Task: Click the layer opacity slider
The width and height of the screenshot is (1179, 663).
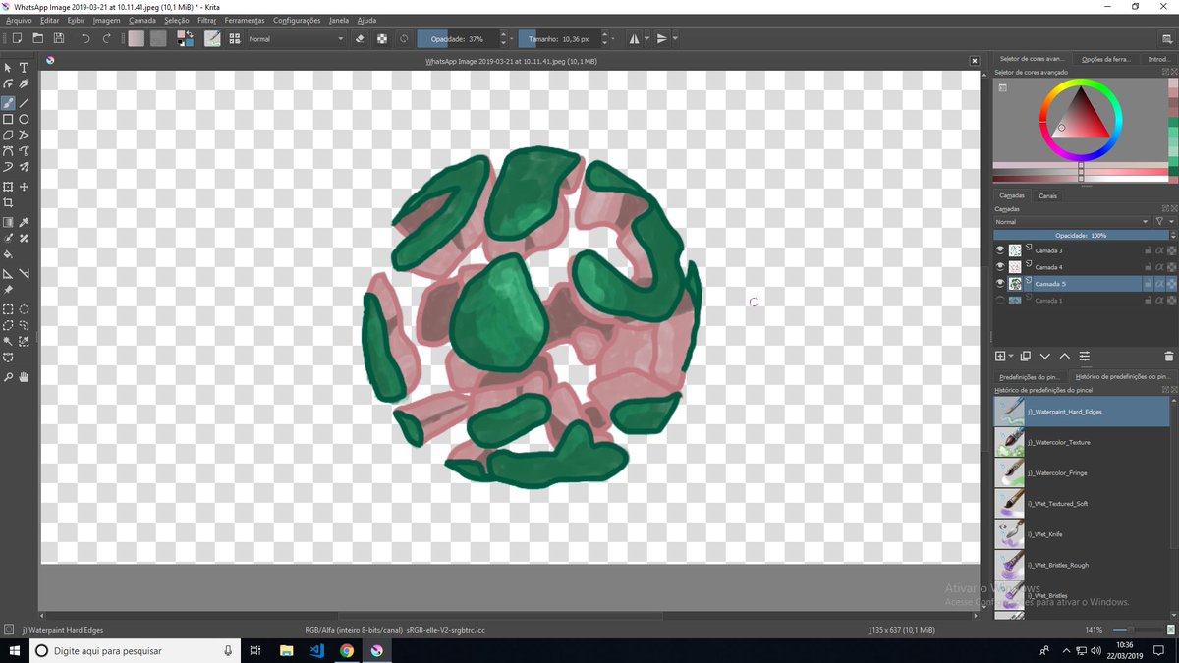Action: coord(1081,236)
